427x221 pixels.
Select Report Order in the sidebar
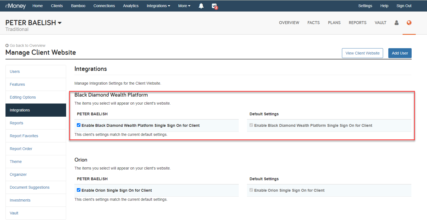36,149
